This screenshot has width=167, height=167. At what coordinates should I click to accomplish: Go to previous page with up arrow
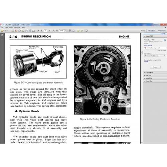click(x=38, y=31)
